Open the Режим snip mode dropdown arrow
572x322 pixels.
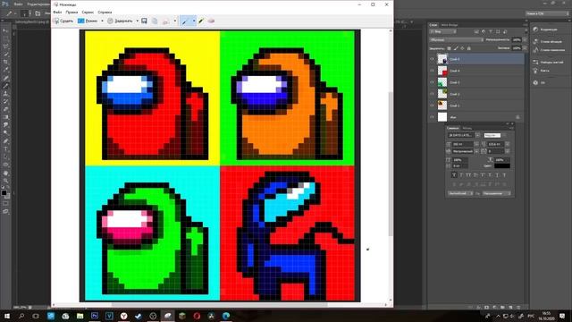102,21
